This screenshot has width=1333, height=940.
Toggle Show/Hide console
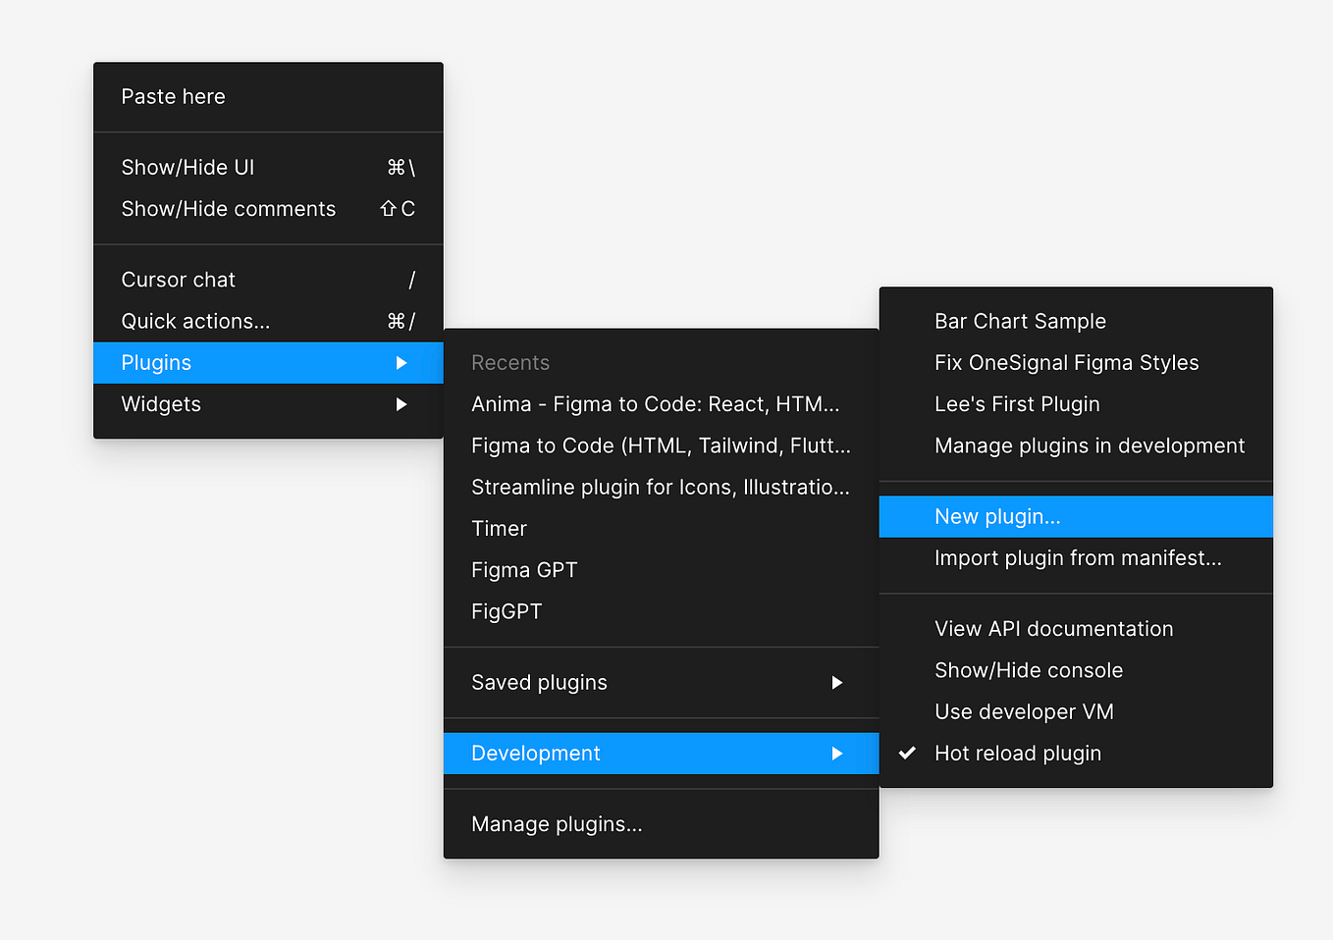[x=1028, y=670]
